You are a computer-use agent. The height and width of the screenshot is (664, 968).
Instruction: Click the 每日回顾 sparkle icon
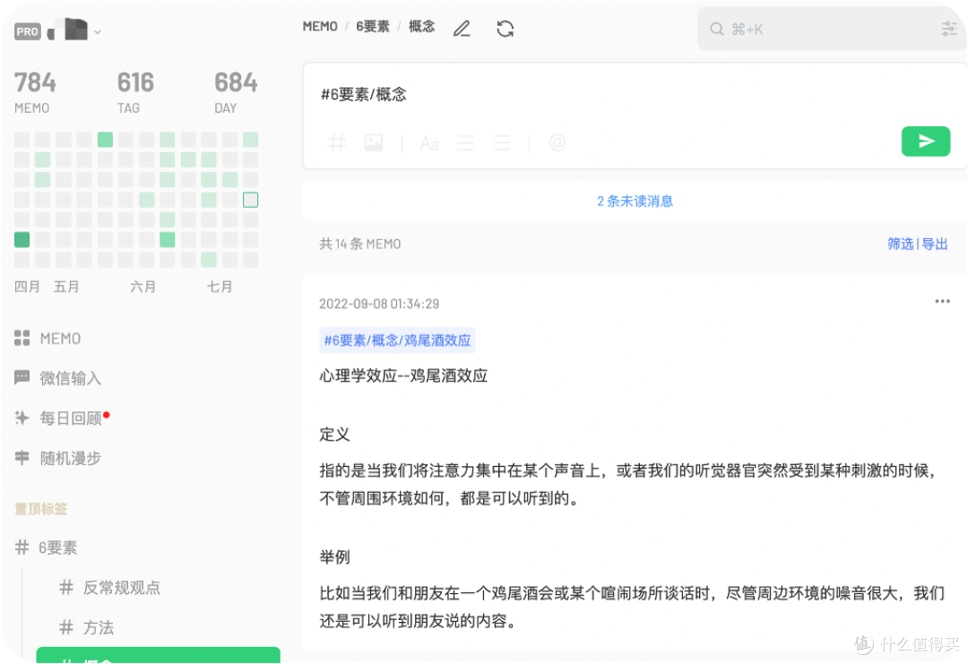[22, 418]
